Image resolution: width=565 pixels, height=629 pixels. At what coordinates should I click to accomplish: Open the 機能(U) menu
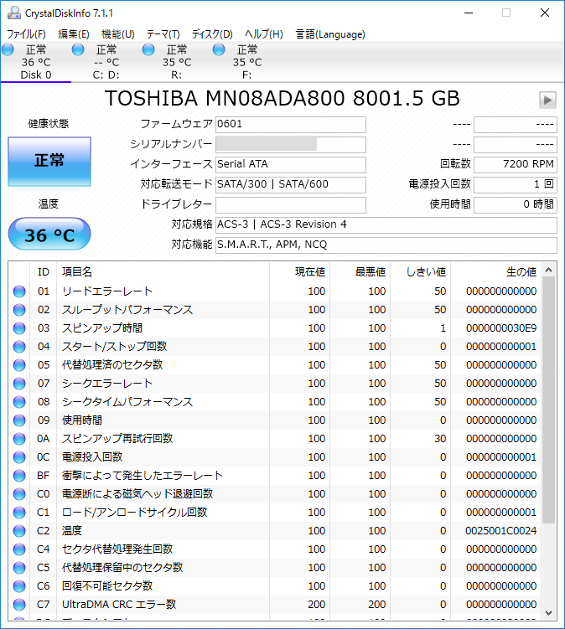pyautogui.click(x=117, y=34)
